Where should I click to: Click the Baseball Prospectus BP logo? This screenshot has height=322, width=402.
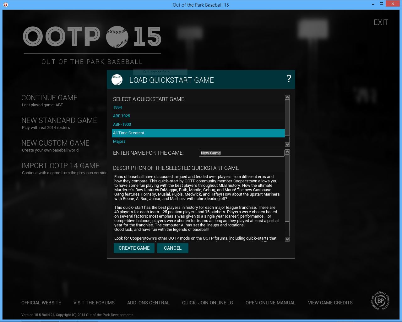[x=380, y=301]
